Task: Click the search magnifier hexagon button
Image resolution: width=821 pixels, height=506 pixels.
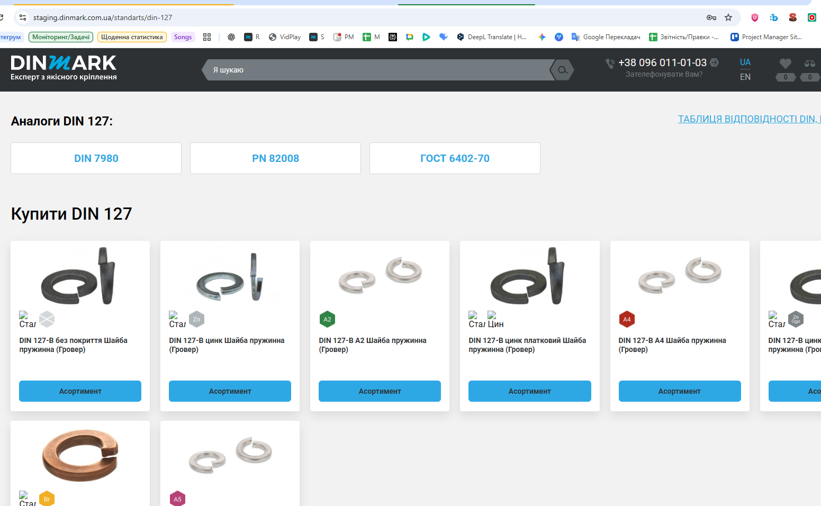Action: tap(562, 70)
